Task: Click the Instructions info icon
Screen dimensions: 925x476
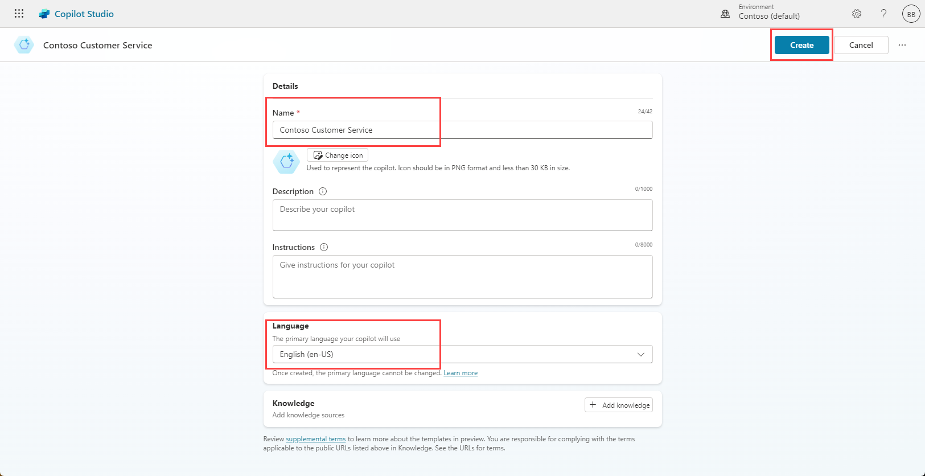Action: pyautogui.click(x=324, y=247)
